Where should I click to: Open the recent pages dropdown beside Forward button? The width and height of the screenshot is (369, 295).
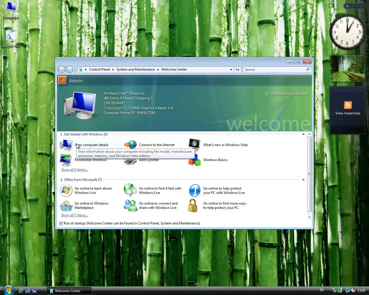click(75, 69)
